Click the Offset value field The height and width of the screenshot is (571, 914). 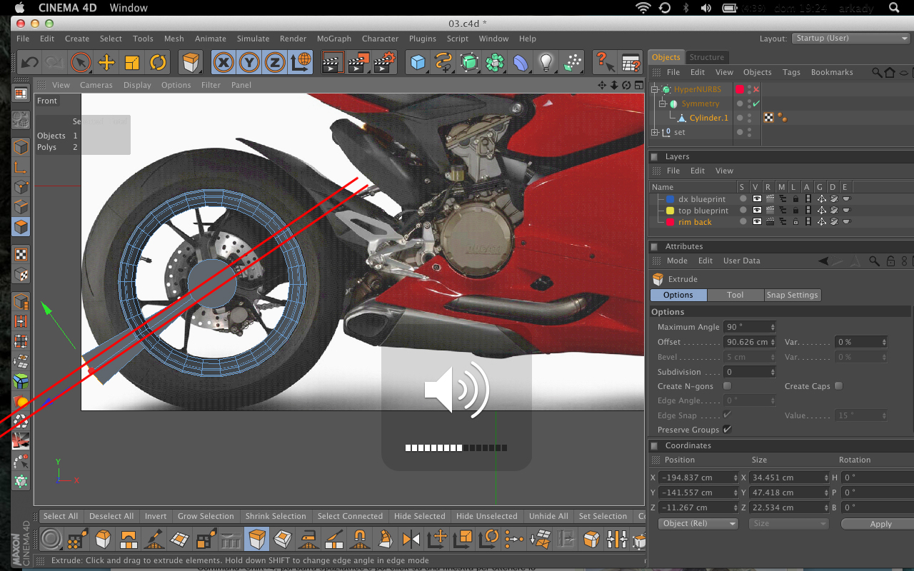pyautogui.click(x=748, y=342)
